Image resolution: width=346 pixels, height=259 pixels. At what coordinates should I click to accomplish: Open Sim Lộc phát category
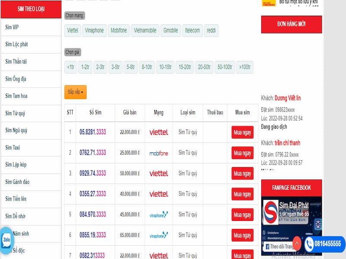click(31, 44)
